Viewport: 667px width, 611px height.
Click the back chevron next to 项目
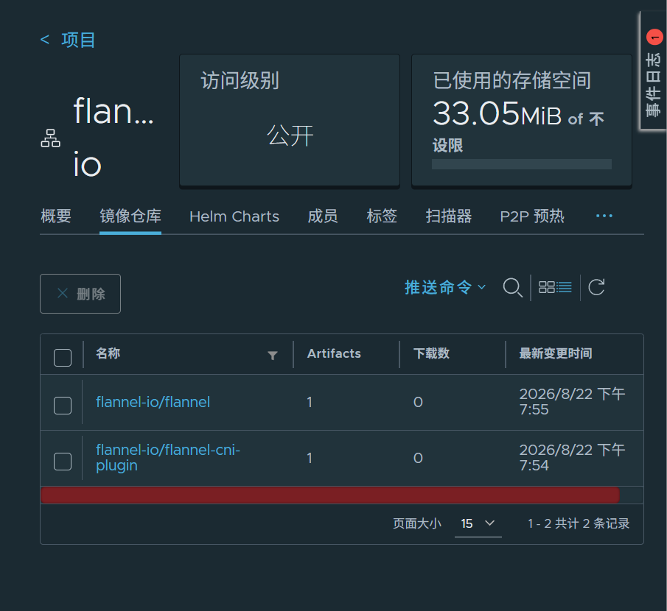[x=45, y=40]
